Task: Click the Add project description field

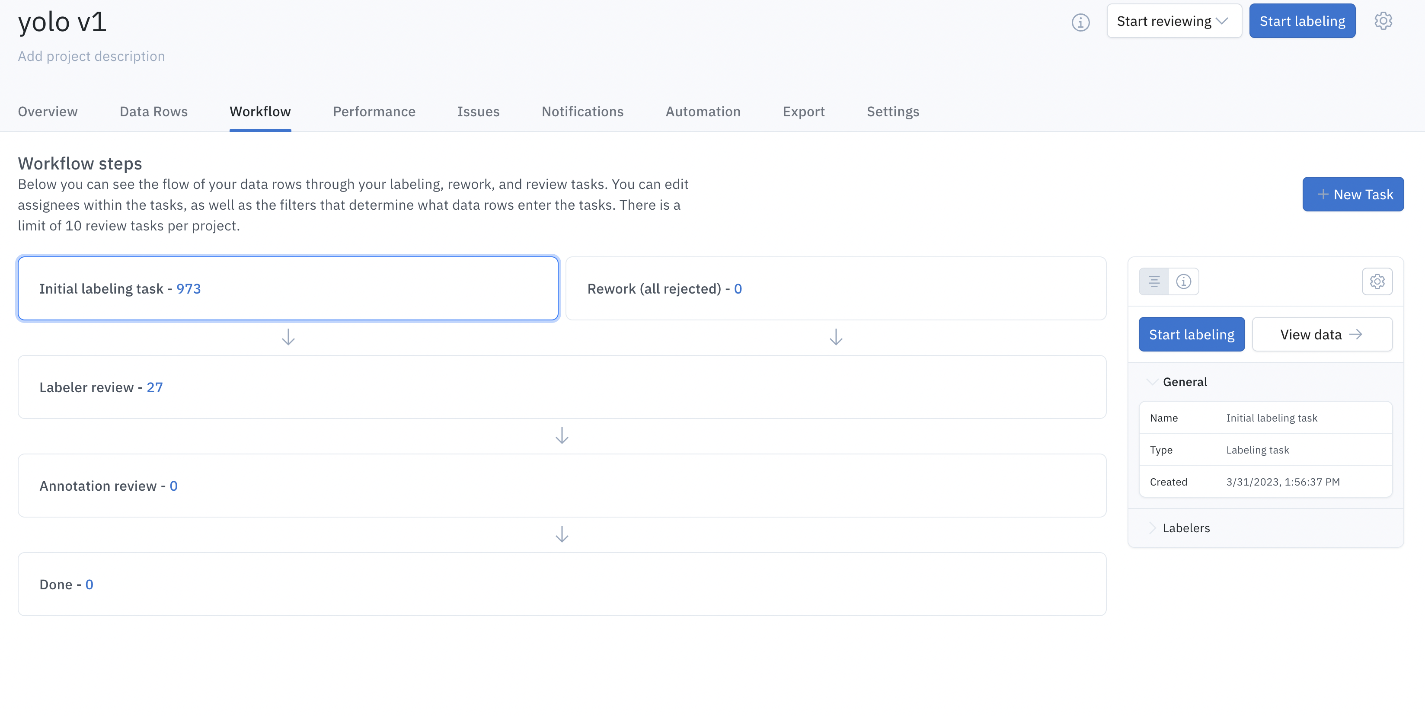Action: point(91,57)
